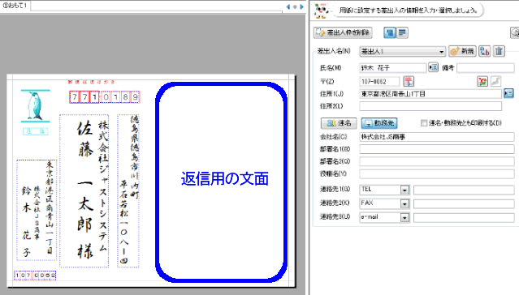Click the 部署名1 input field
Viewport: 519px width, 295px height.
coord(437,149)
